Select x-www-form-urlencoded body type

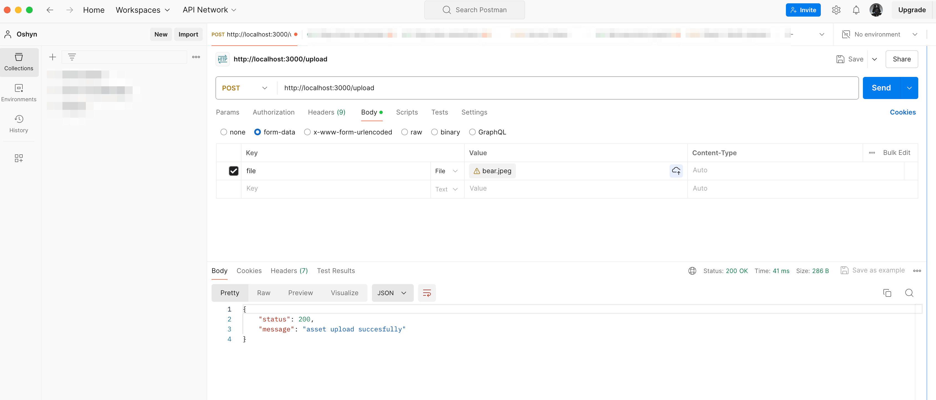[348, 132]
